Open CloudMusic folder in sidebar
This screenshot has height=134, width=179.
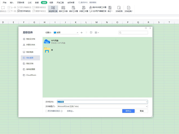(31, 75)
